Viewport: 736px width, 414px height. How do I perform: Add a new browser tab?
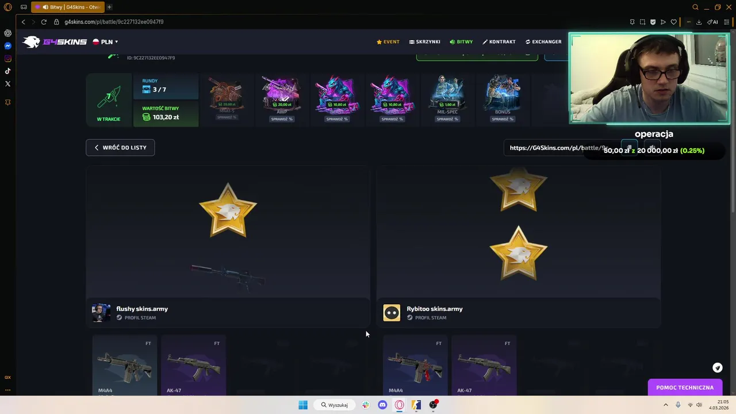coord(109,7)
